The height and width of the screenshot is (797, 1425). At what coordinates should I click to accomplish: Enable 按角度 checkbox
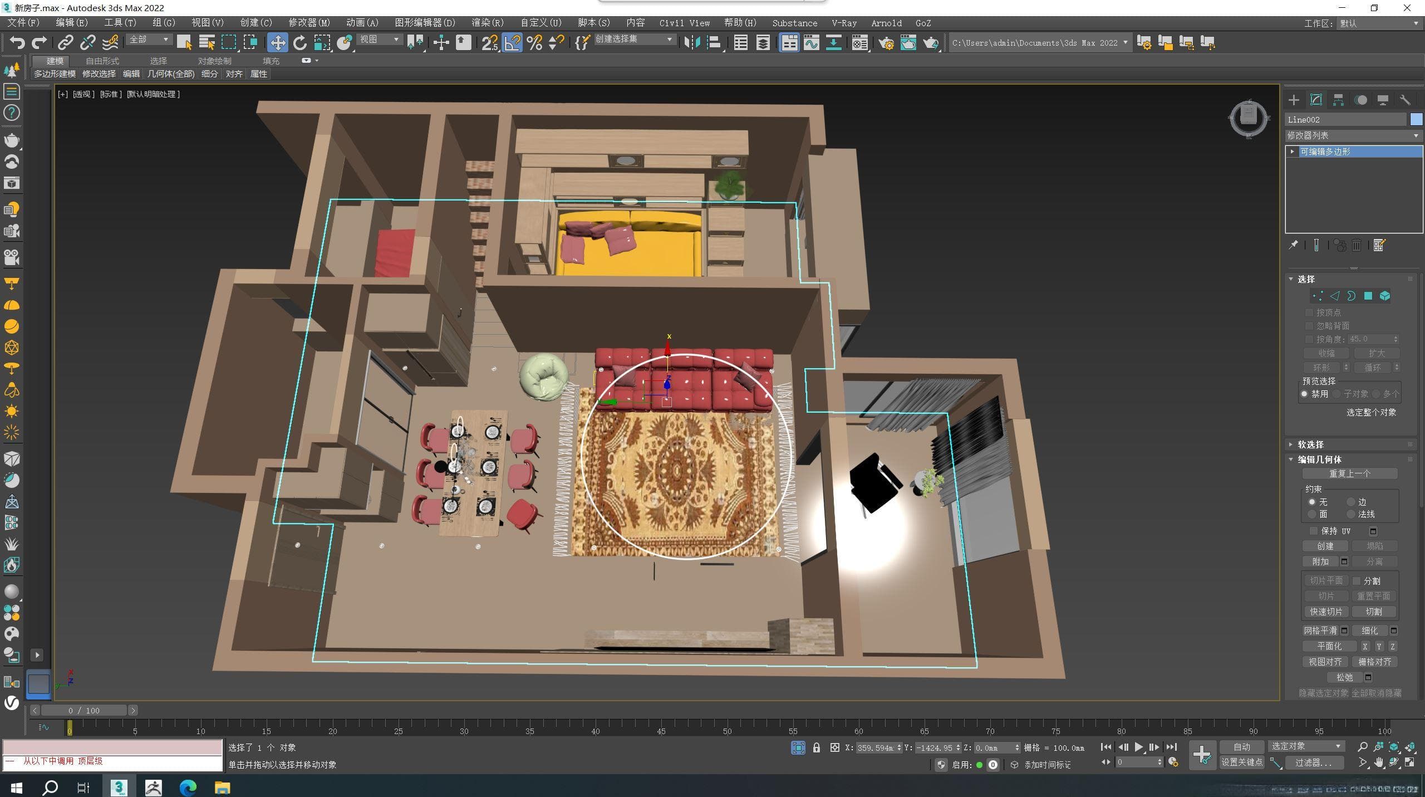pyautogui.click(x=1309, y=339)
